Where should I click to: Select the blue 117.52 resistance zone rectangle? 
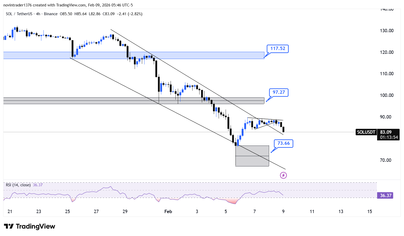tap(134, 55)
